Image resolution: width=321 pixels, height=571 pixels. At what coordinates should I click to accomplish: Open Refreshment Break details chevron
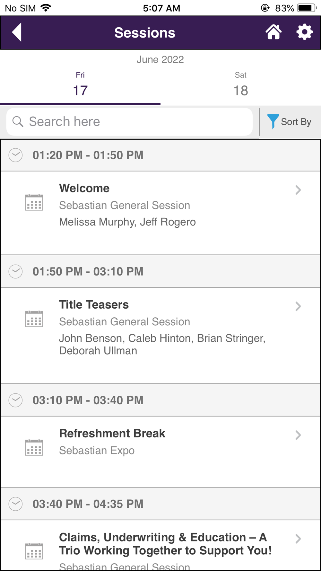pos(298,435)
